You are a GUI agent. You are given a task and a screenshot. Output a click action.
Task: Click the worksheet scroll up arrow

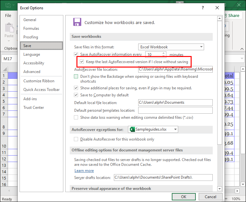coord(243,69)
